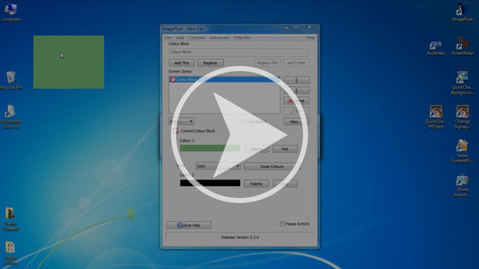The image size is (479, 269).
Task: Click the Hide Me! menu item
Action: (x=242, y=38)
